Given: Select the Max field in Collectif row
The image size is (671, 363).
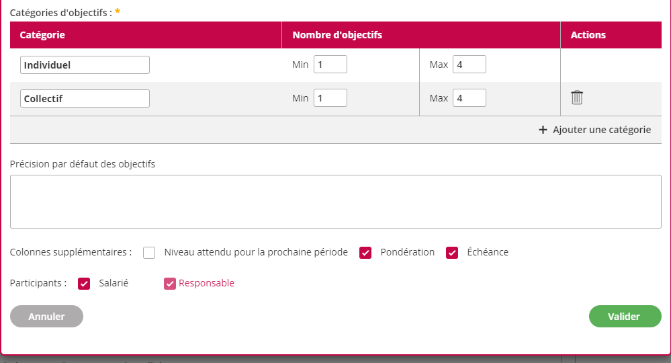Looking at the screenshot, I should [469, 98].
